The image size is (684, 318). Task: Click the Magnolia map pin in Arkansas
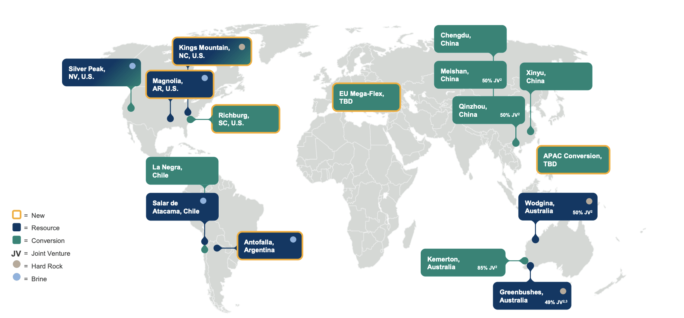coord(170,118)
